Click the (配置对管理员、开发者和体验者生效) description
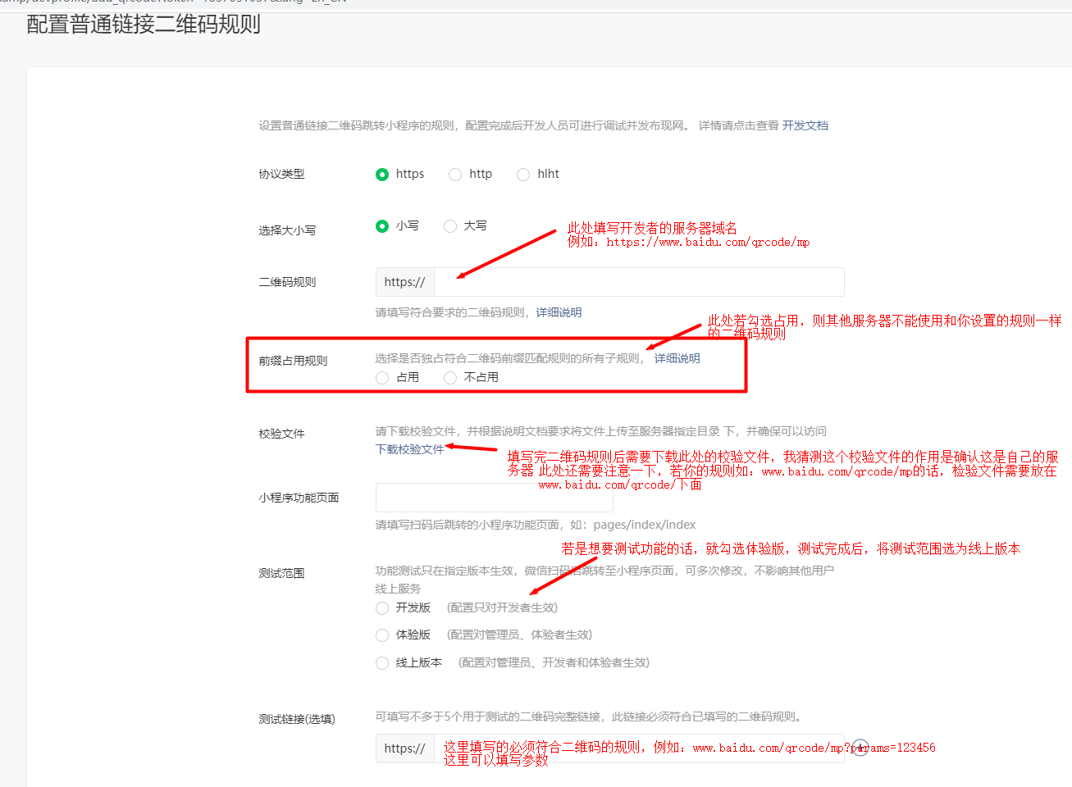This screenshot has width=1072, height=787. [x=554, y=662]
